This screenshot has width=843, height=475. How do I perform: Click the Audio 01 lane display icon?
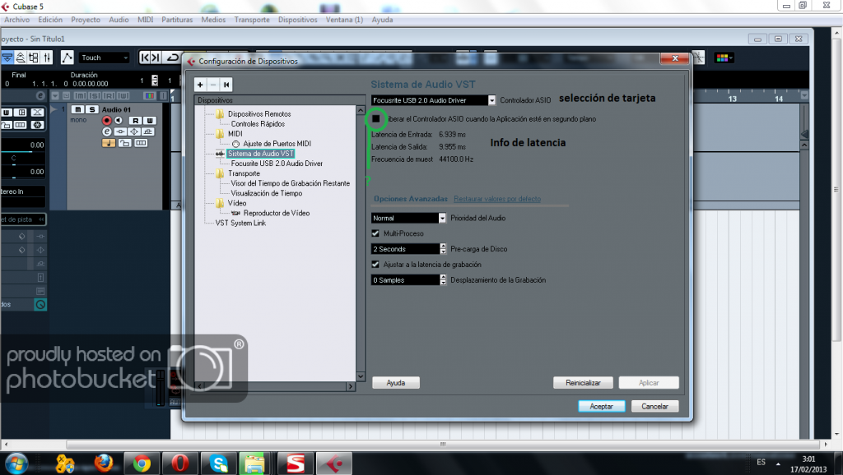coord(141,143)
